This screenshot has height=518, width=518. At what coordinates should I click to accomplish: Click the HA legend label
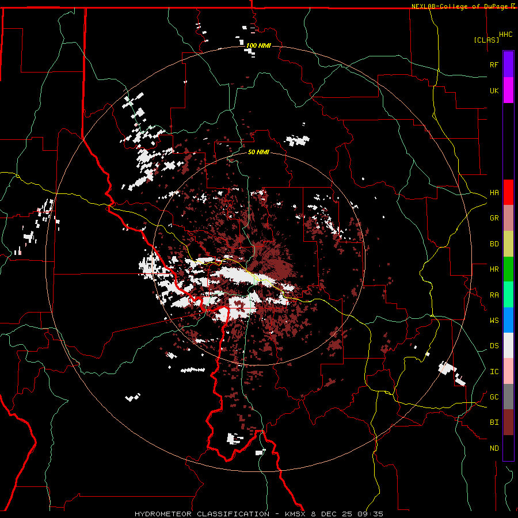click(494, 193)
